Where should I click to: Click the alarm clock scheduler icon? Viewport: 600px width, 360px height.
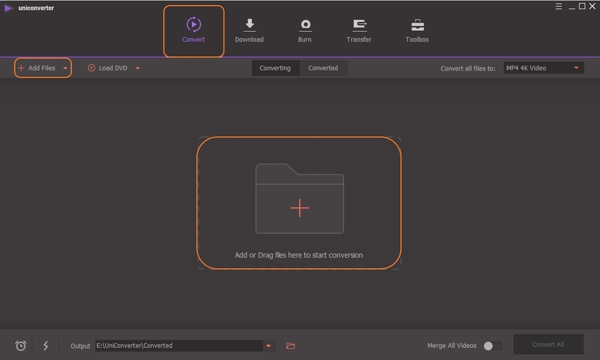21,346
